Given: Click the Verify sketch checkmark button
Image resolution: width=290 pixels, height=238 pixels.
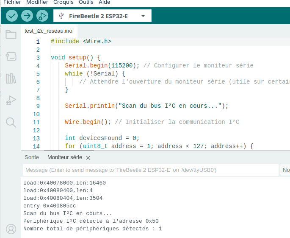Looking at the screenshot, I should pyautogui.click(x=12, y=16).
